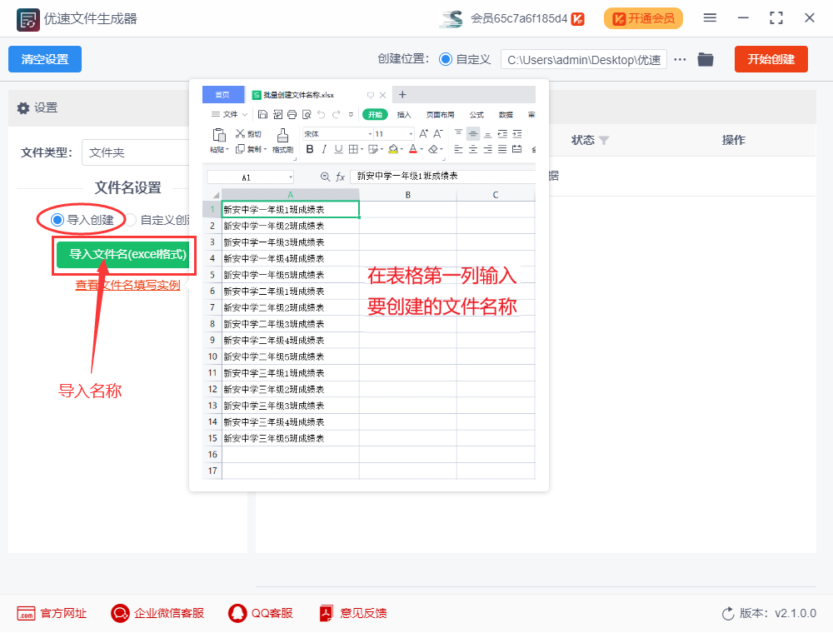Click the top alignment icon

click(458, 134)
